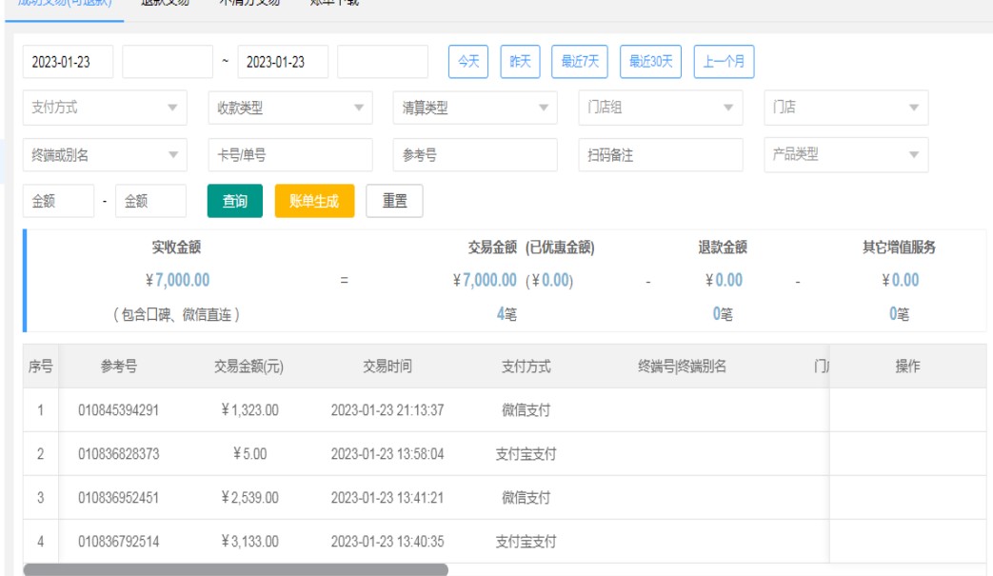Expand the 收款类型 dropdown

[x=289, y=108]
